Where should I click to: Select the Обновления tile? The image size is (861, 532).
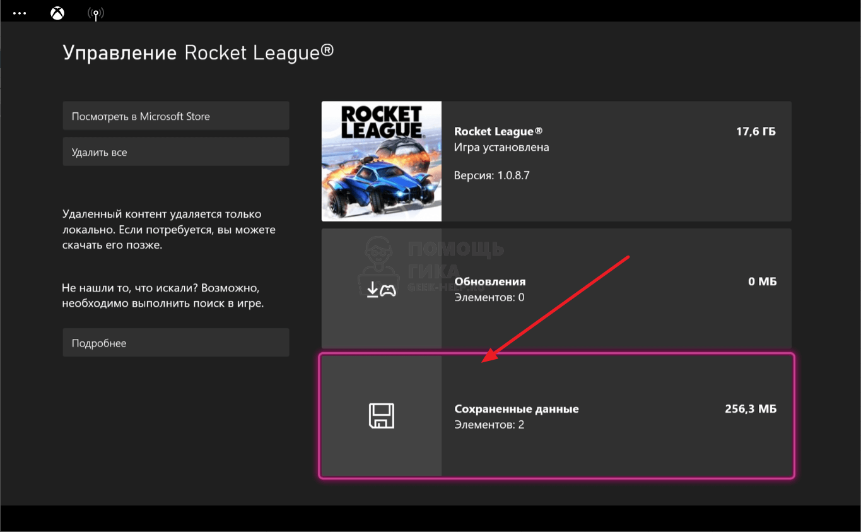coord(556,288)
